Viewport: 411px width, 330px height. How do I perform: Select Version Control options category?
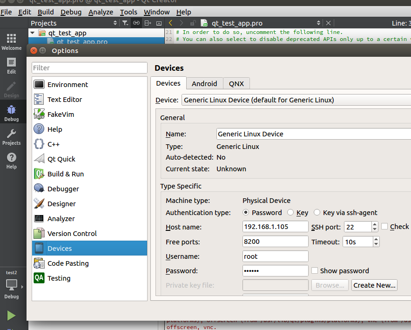[x=89, y=234]
